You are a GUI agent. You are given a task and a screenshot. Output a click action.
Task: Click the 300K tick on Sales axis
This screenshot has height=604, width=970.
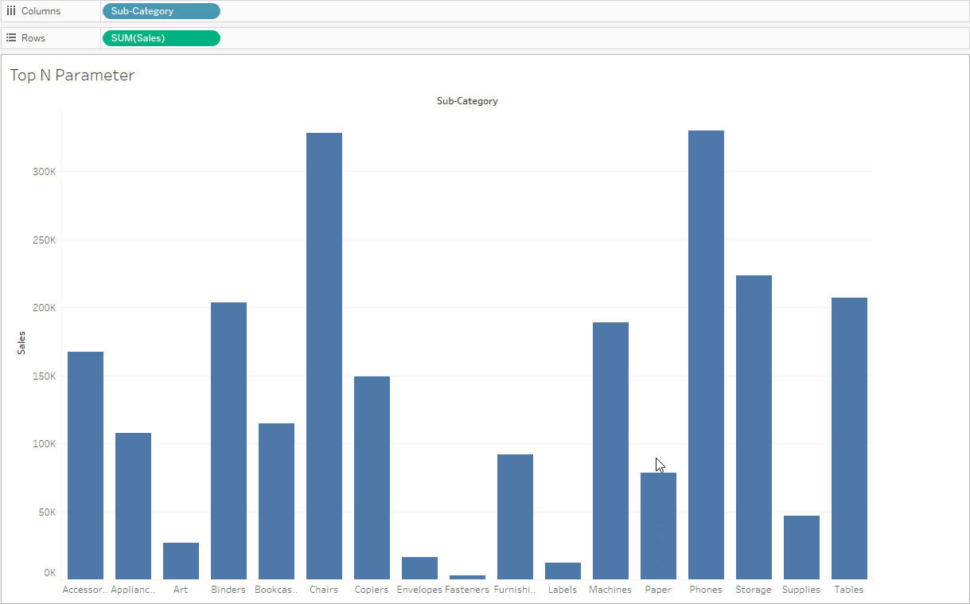[x=43, y=172]
